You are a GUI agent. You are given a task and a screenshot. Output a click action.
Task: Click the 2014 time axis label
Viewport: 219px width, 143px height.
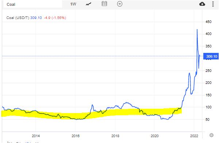coord(36,136)
